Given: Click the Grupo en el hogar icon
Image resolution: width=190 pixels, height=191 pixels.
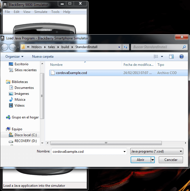Looking at the screenshot, I should tap(8, 117).
